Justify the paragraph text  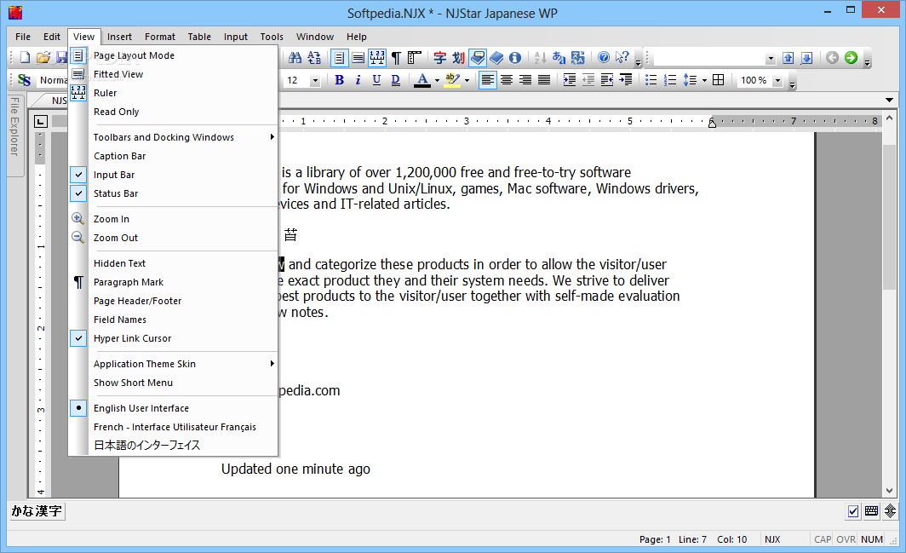pyautogui.click(x=544, y=80)
